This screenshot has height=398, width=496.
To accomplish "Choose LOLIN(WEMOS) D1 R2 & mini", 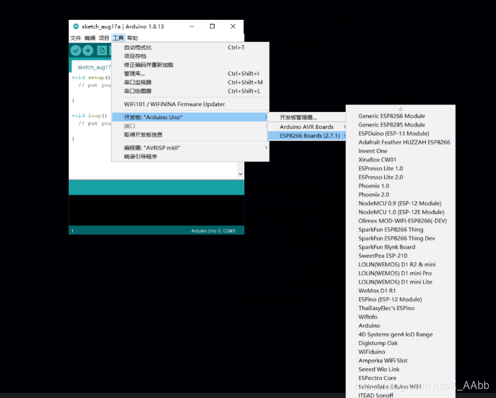I will 401,264.
